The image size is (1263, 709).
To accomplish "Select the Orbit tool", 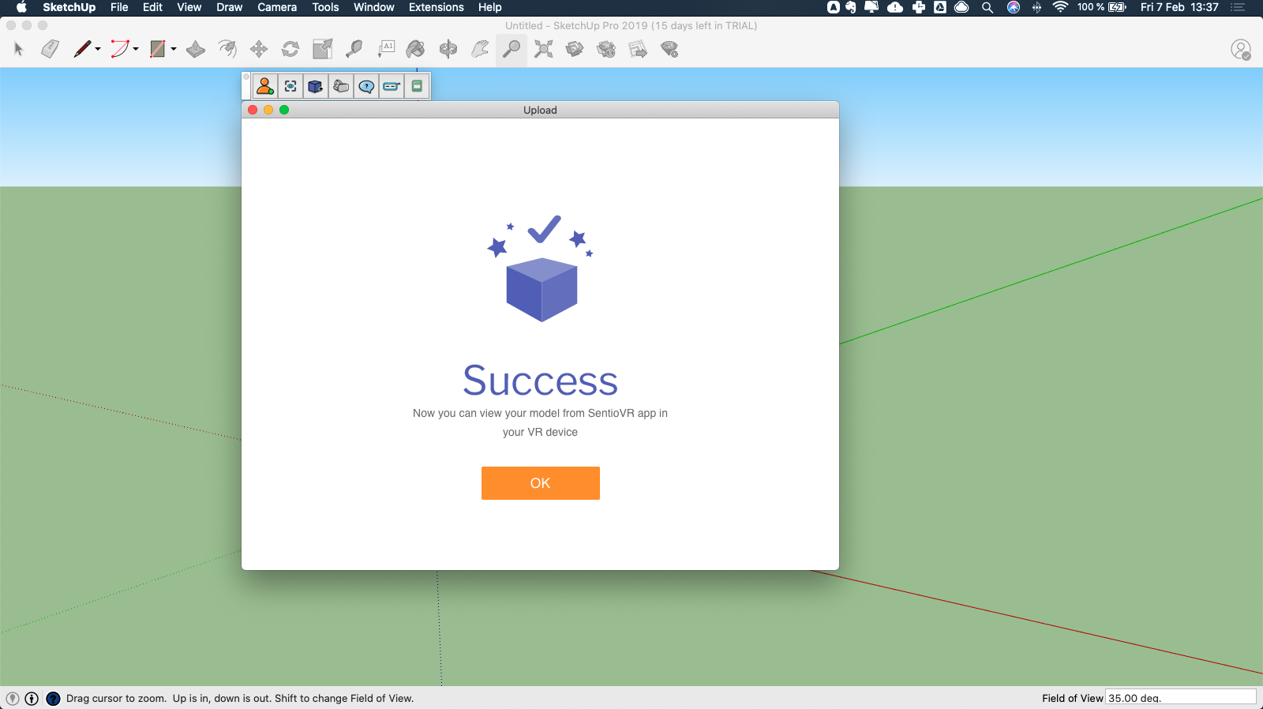I will [448, 49].
